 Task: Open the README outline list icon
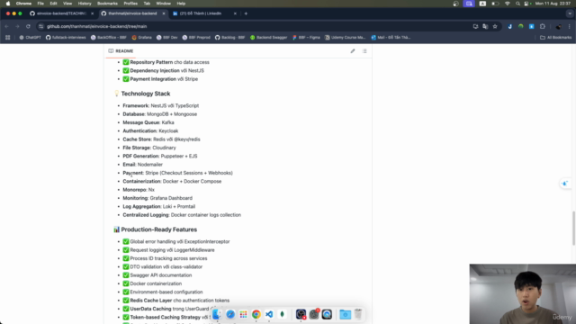364,51
